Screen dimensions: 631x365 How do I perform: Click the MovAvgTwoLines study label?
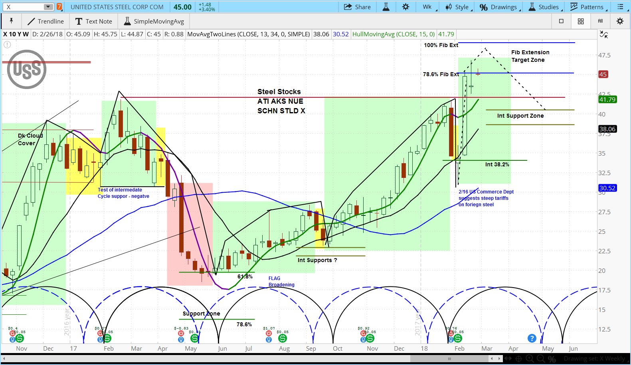click(249, 34)
